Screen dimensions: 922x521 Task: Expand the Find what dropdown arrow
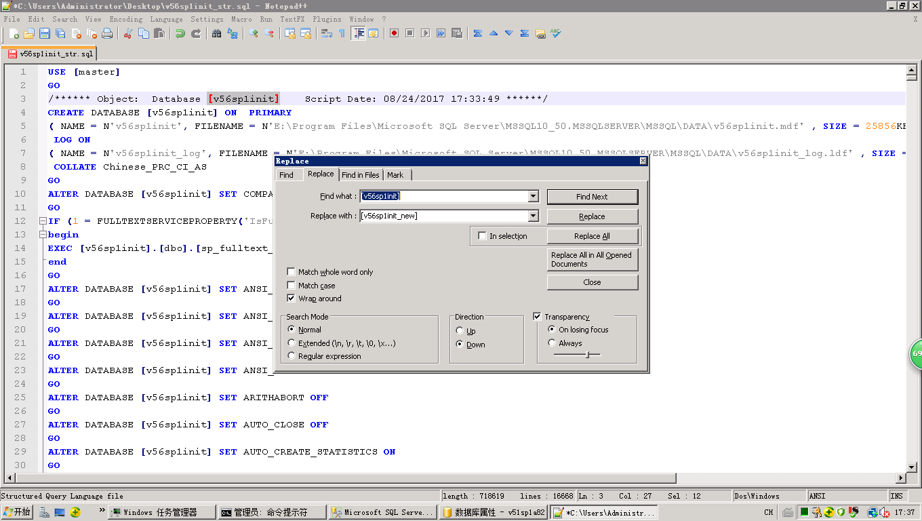pos(533,197)
